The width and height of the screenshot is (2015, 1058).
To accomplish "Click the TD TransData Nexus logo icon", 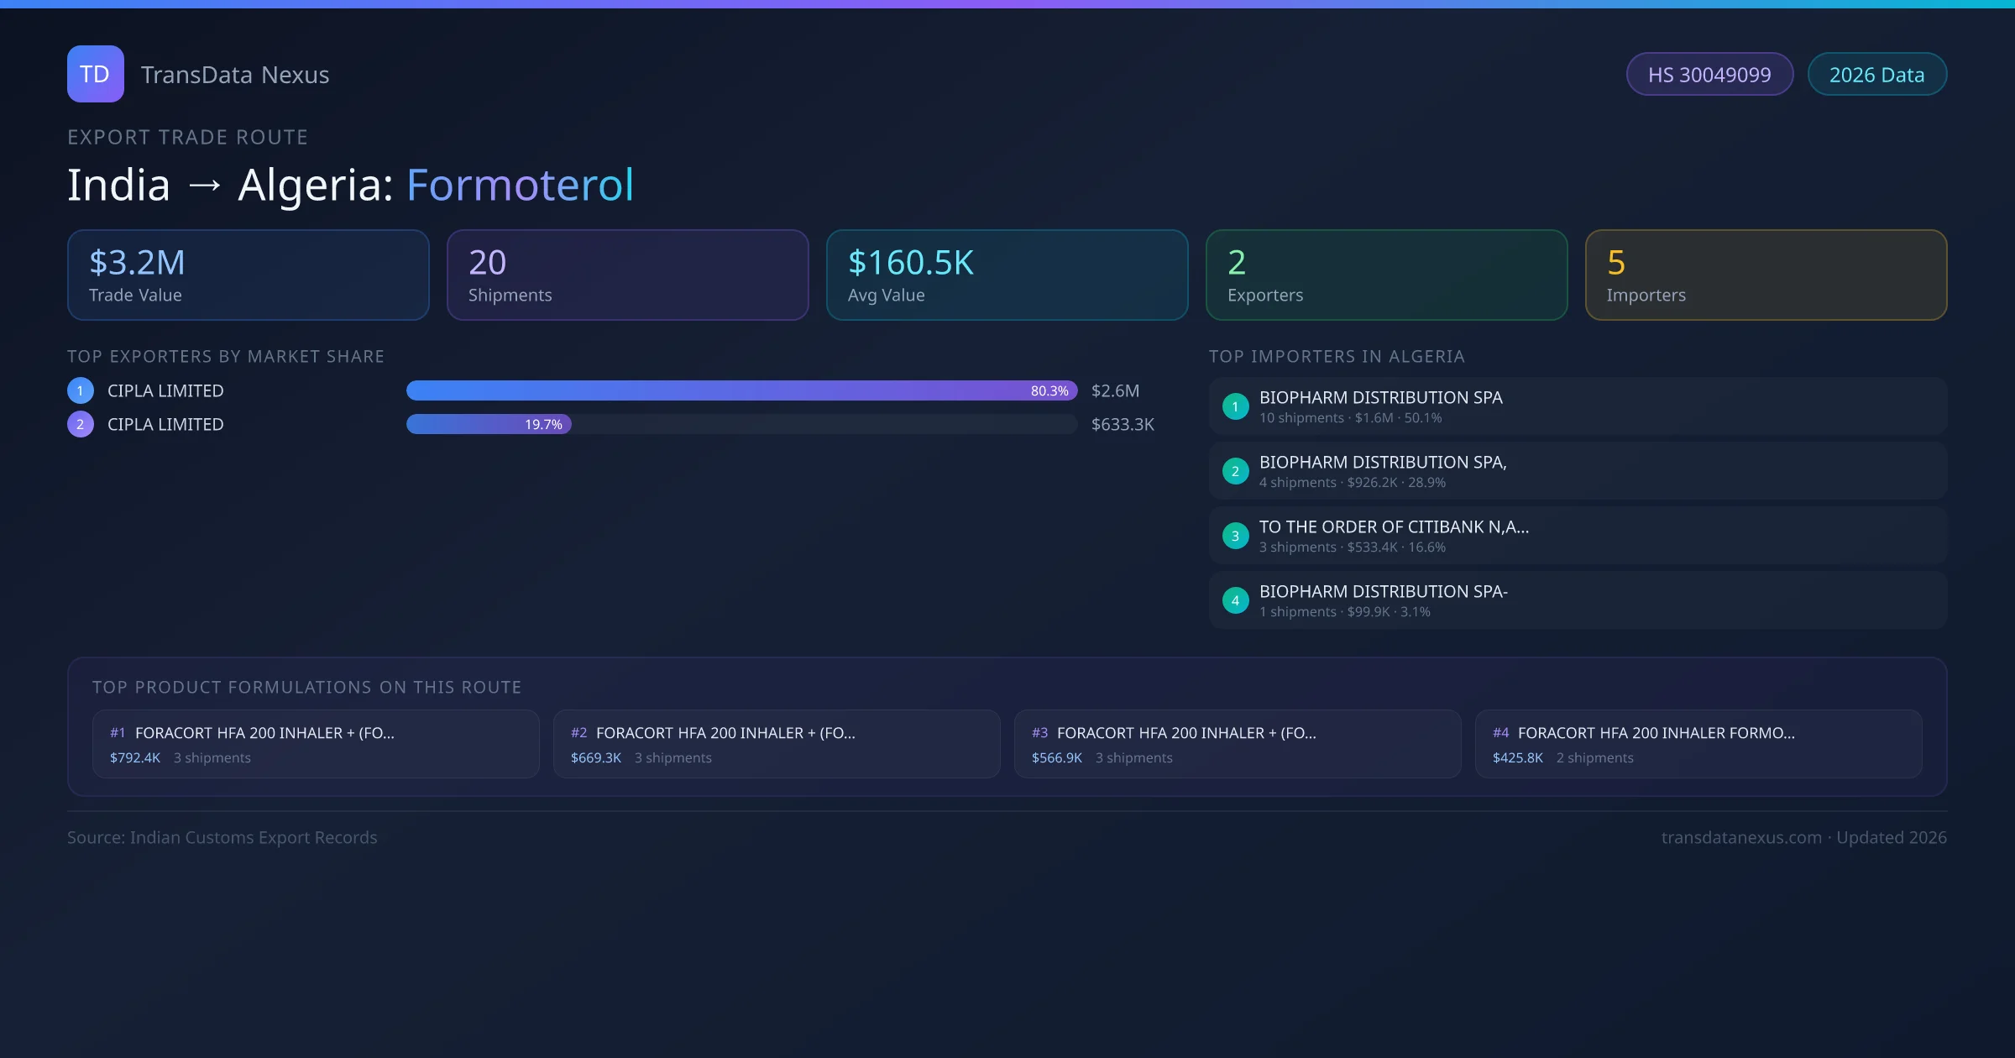I will [x=95, y=74].
